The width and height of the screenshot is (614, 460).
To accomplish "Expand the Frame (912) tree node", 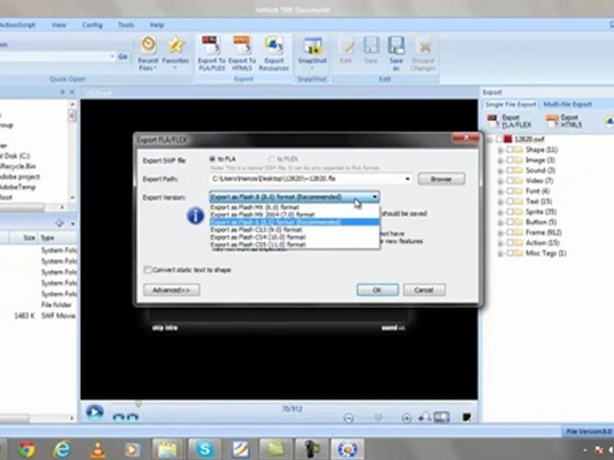I will click(500, 233).
